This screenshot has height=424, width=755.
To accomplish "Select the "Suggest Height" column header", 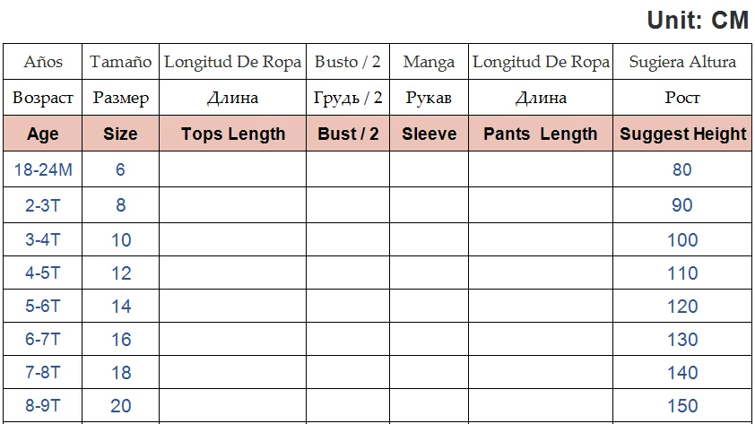I will point(682,134).
